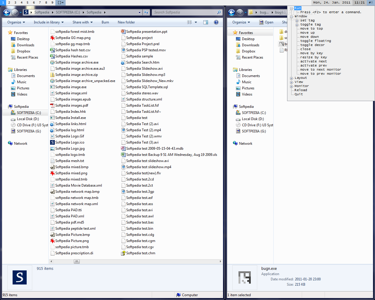Expand the toggle tag node

click(297, 25)
